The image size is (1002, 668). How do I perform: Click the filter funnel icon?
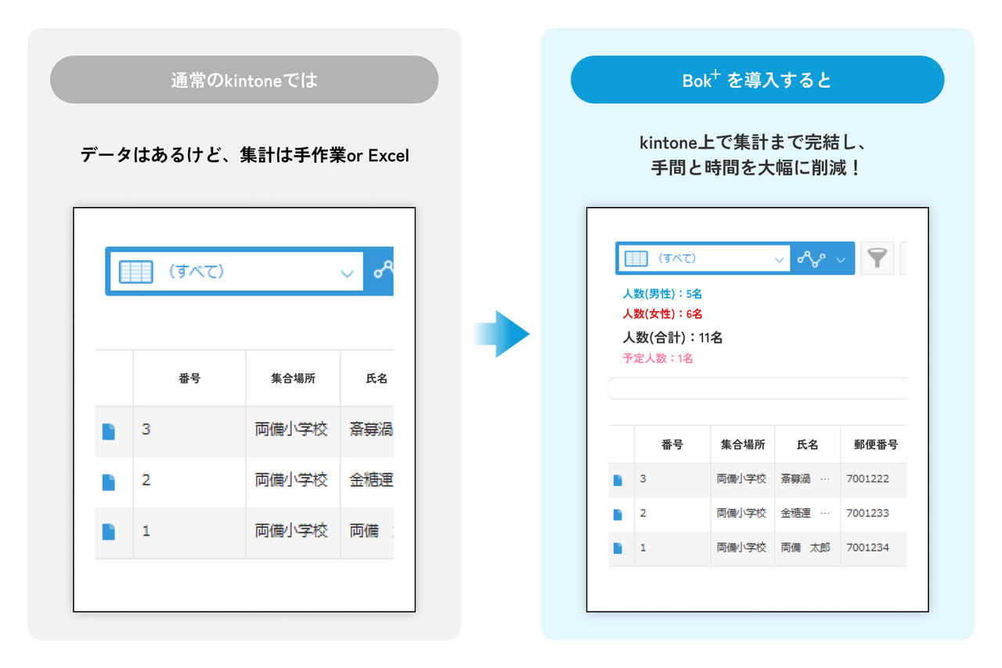coord(877,258)
